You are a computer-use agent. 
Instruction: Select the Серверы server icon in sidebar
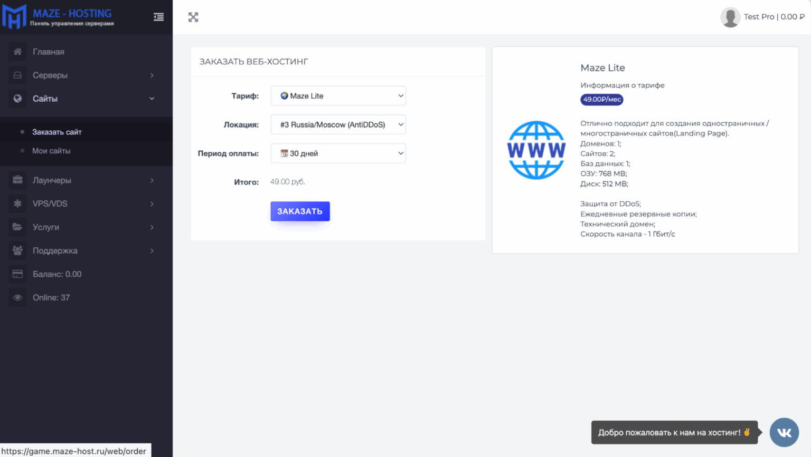point(17,75)
